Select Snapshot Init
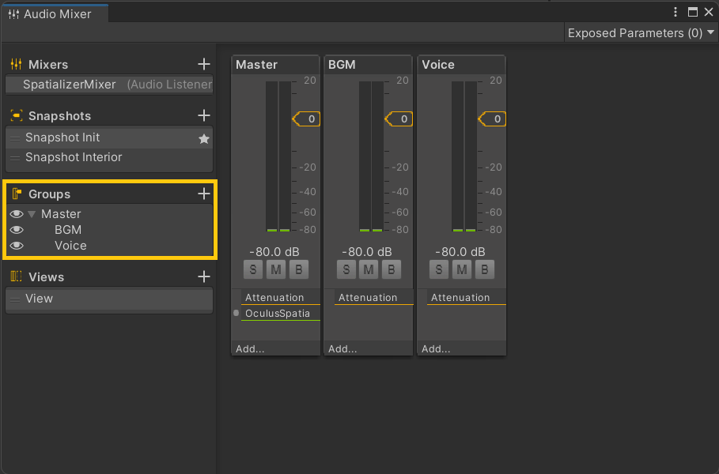Screen dimensions: 719x474 click(x=109, y=137)
